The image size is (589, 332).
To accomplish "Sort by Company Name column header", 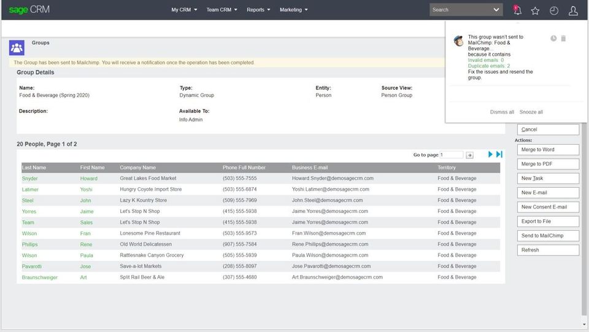I will point(137,168).
